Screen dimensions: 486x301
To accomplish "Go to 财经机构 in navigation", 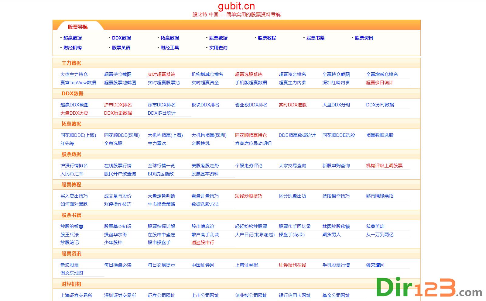I will [x=73, y=48].
